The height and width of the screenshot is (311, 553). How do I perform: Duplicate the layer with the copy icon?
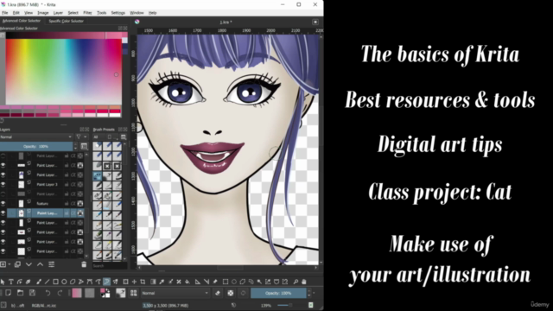[x=17, y=264]
